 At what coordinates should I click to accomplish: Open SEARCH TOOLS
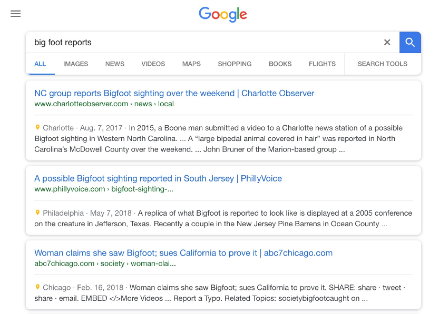[382, 64]
